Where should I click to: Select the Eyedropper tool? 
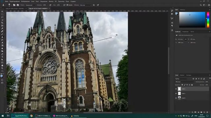(2, 29)
